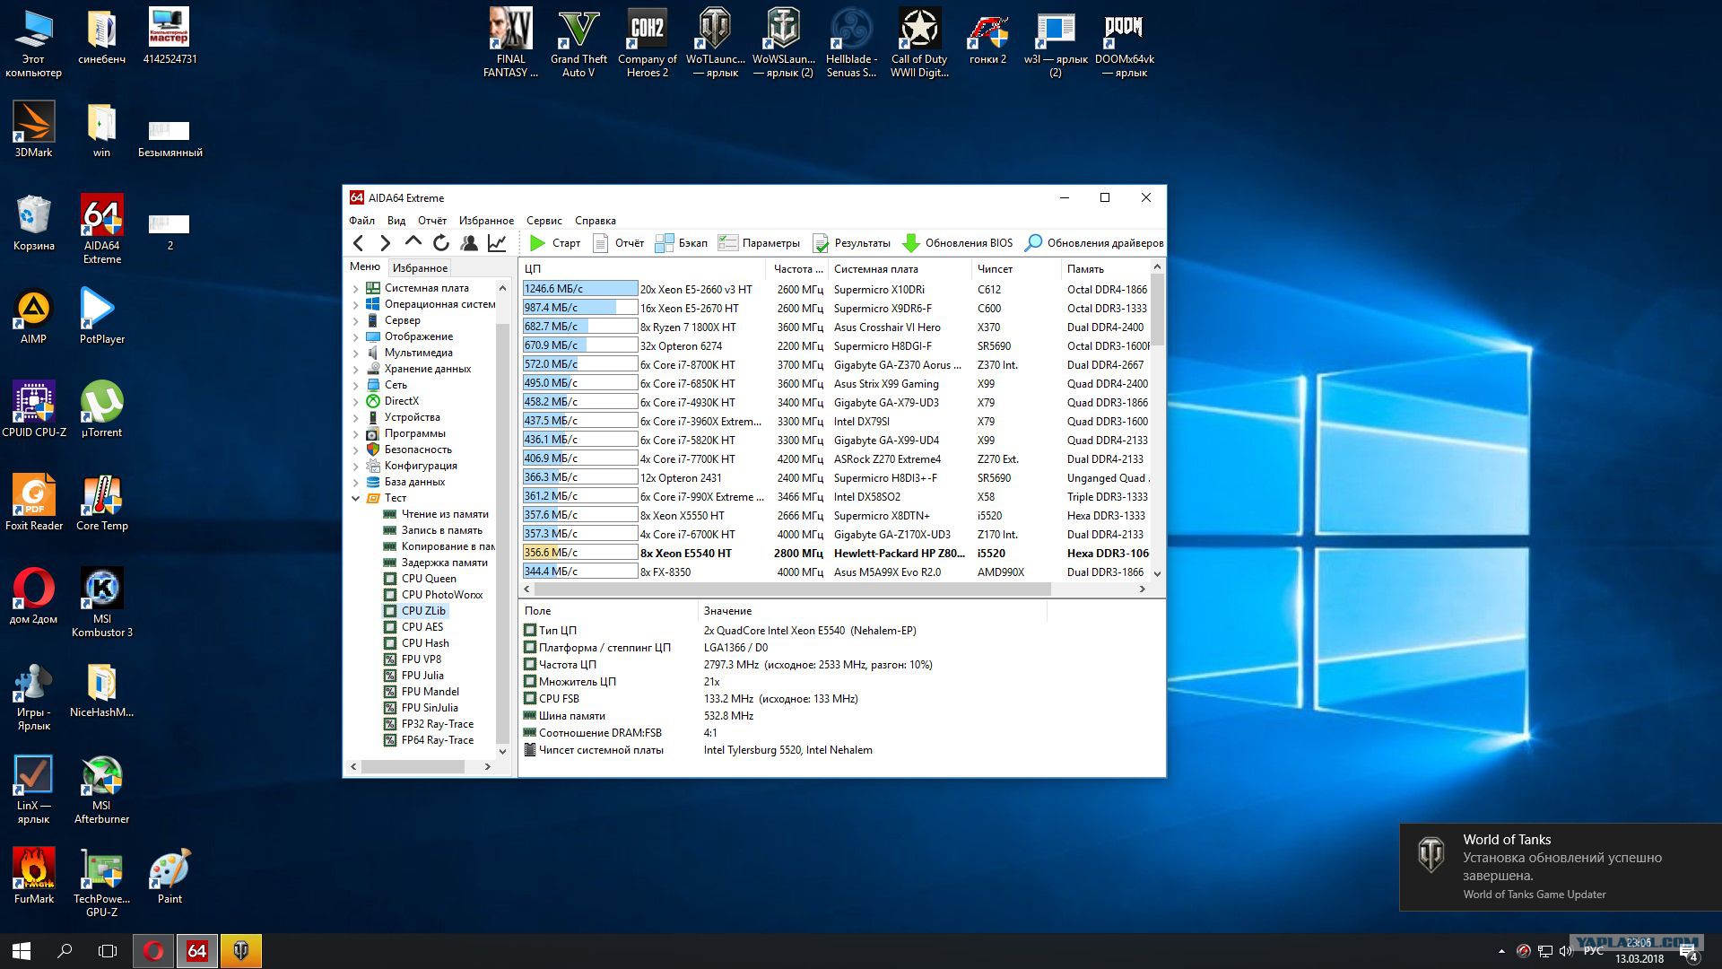The width and height of the screenshot is (1722, 969).
Task: Select the CPU Hash benchmark
Action: [425, 643]
